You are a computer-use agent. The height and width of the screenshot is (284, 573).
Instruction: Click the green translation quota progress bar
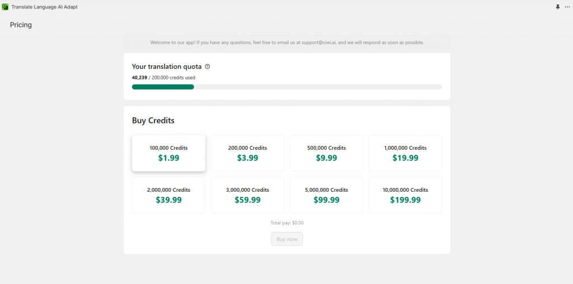163,87
